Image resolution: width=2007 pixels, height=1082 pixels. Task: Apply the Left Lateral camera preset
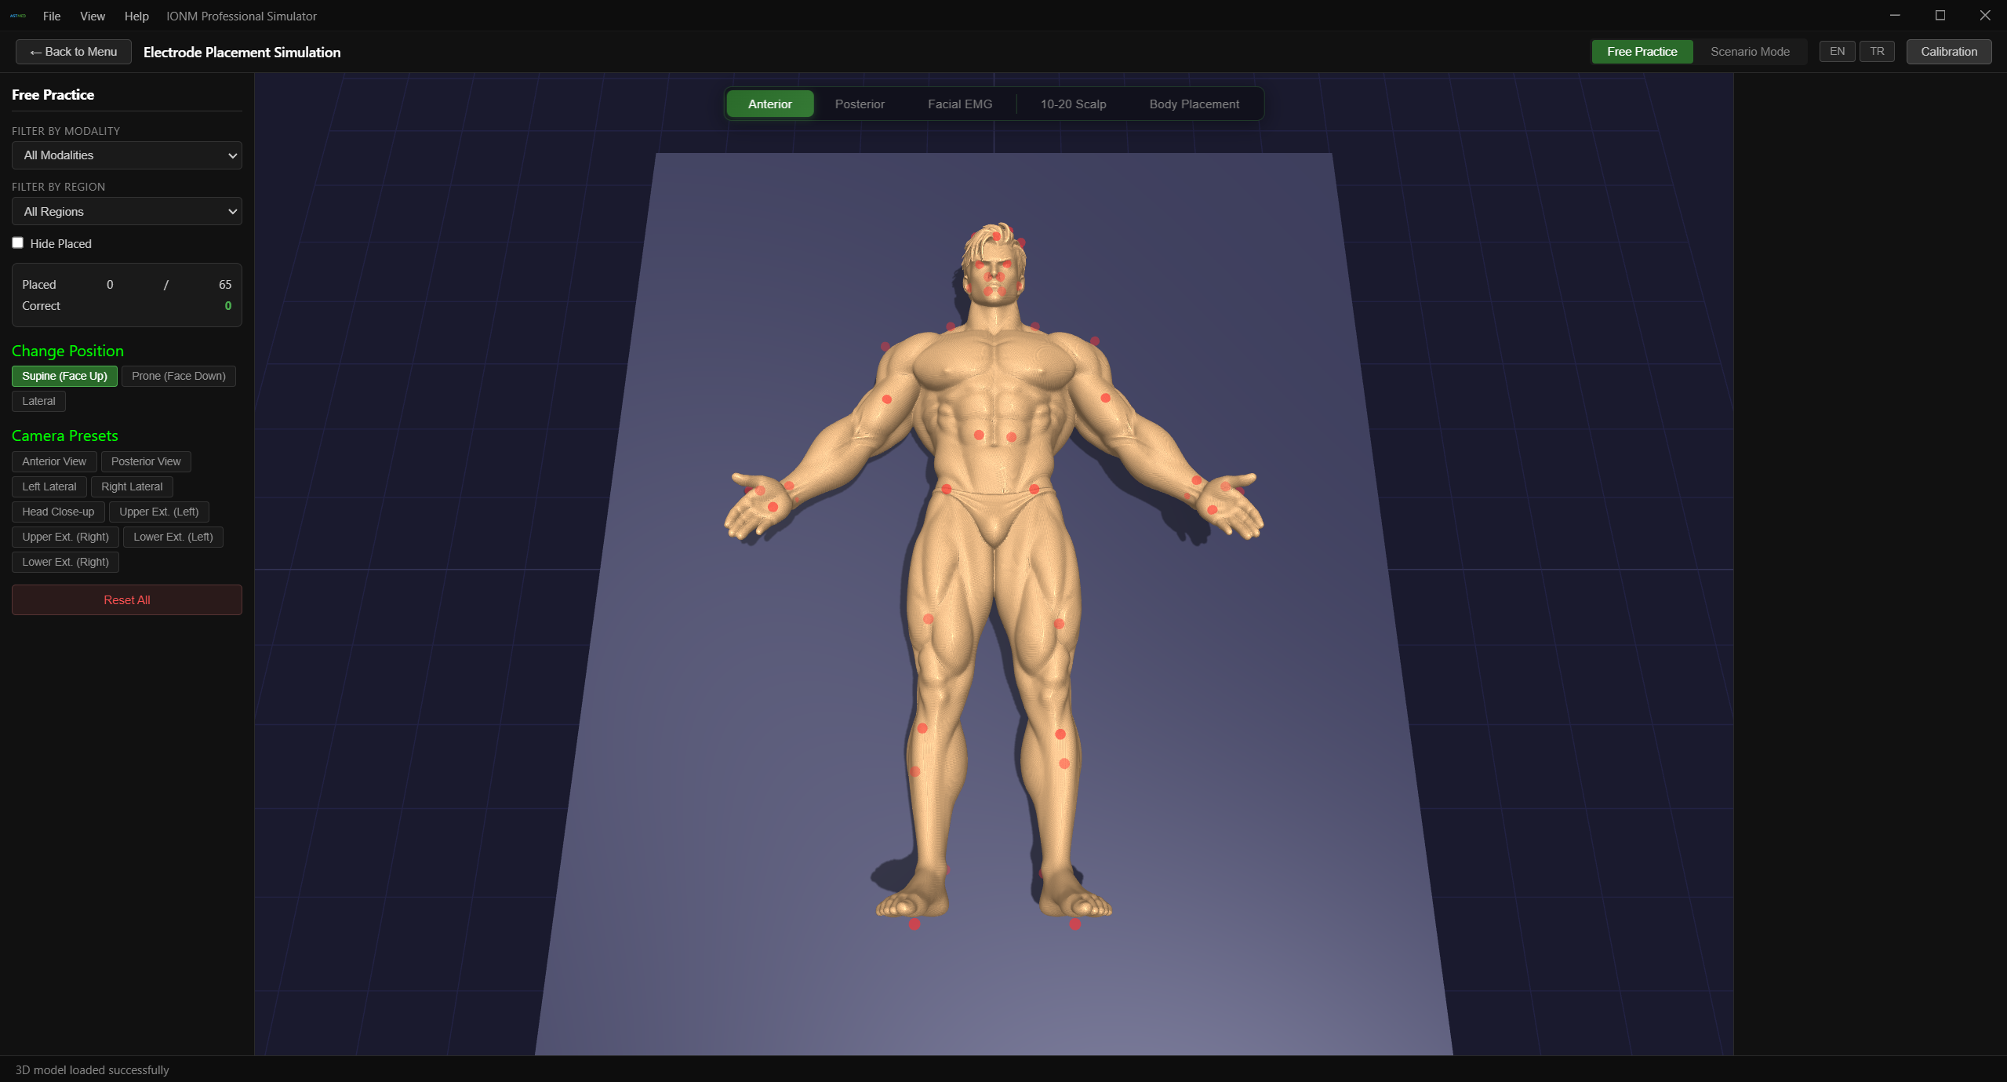pos(49,486)
